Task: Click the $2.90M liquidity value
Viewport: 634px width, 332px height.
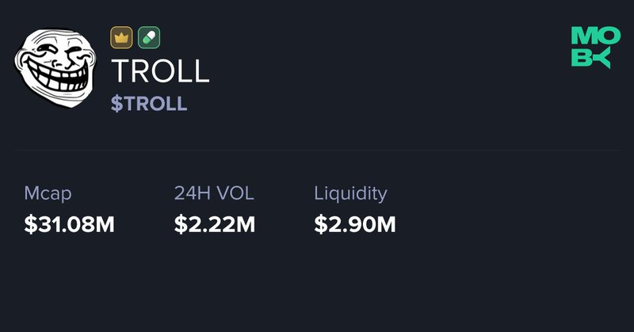Action: click(354, 225)
